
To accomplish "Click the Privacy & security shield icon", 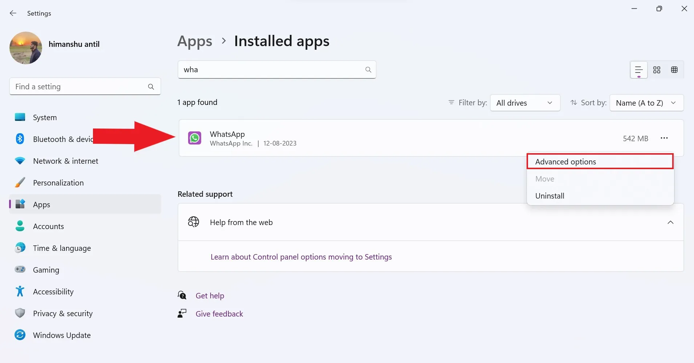I will [x=20, y=313].
